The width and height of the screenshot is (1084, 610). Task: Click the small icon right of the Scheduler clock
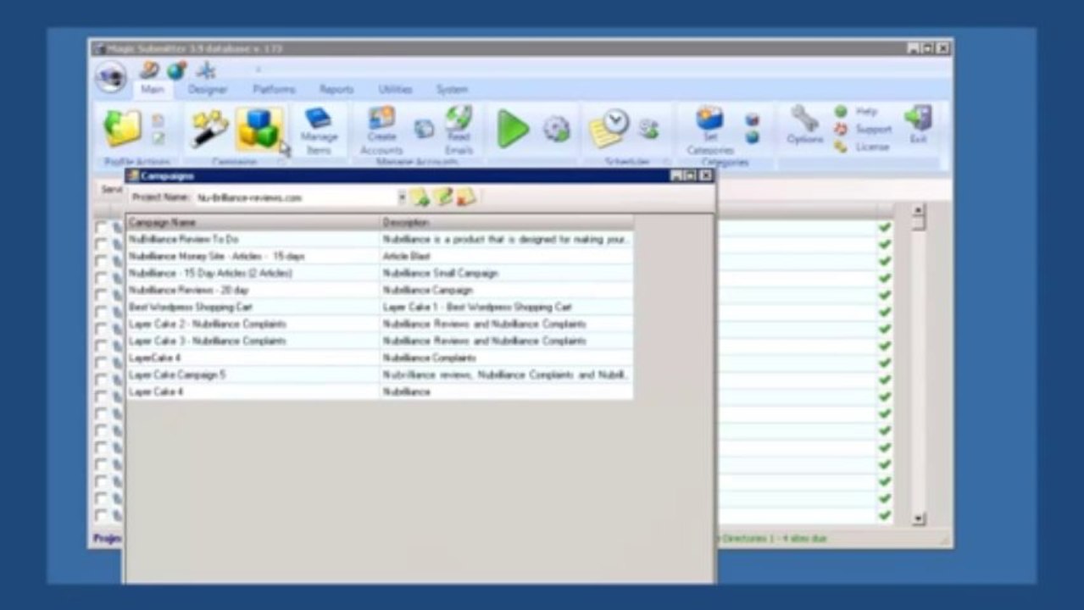(649, 129)
